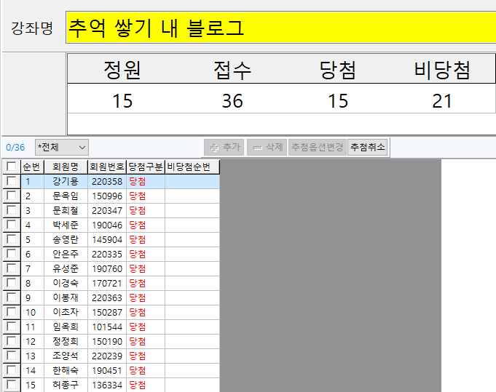Viewport: 496px width, 392px height.
Task: Select the member name 조양석
Action: (66, 356)
